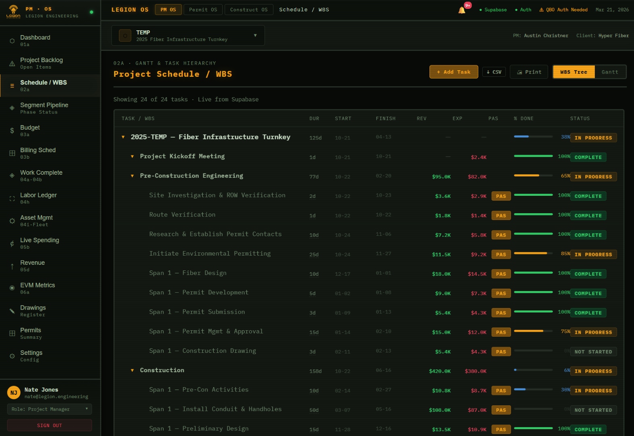
Task: Click the NJ user avatar
Action: click(14, 392)
